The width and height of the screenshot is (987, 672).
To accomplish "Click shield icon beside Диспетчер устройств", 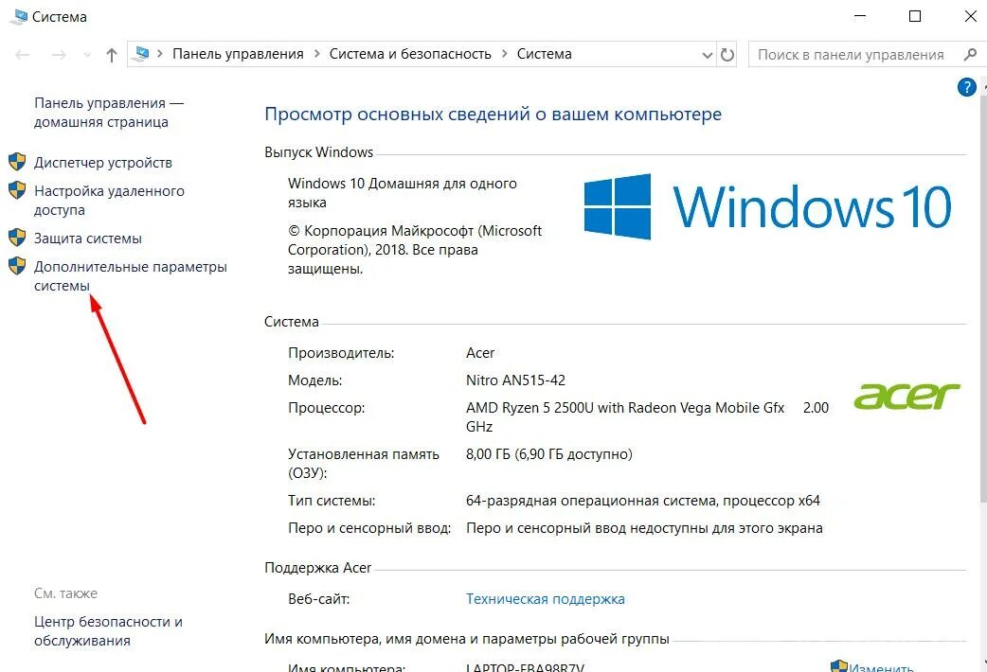I will pos(17,162).
